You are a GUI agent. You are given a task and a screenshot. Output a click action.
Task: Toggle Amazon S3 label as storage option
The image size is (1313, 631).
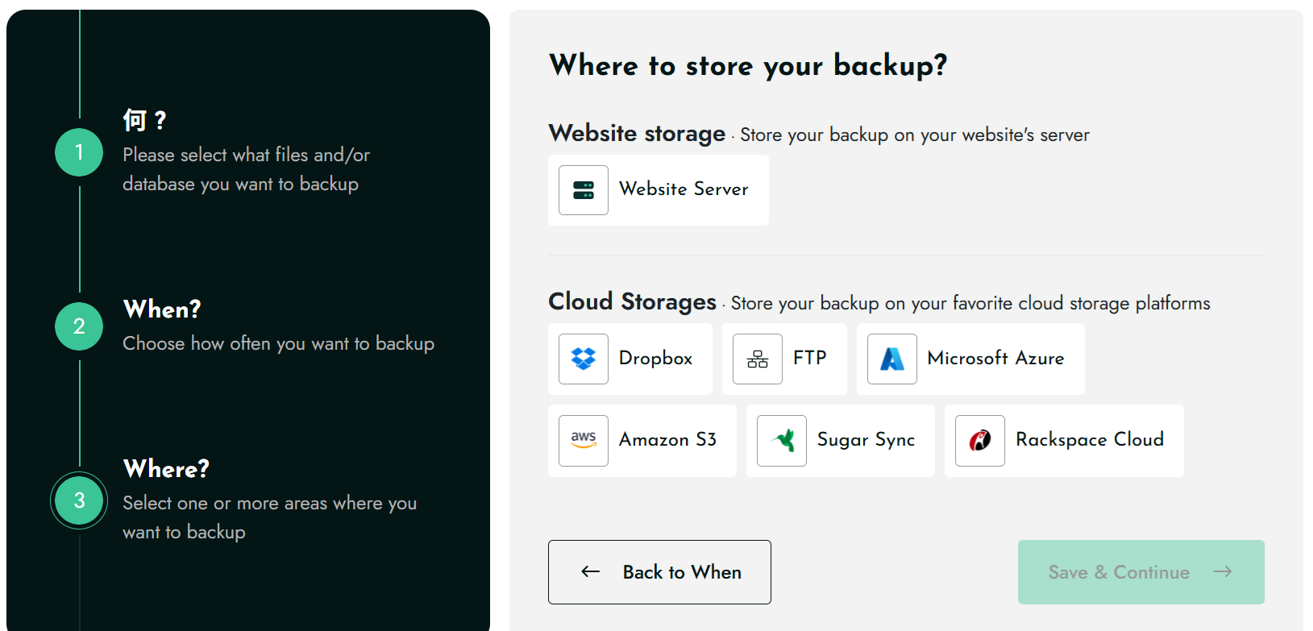pos(667,440)
